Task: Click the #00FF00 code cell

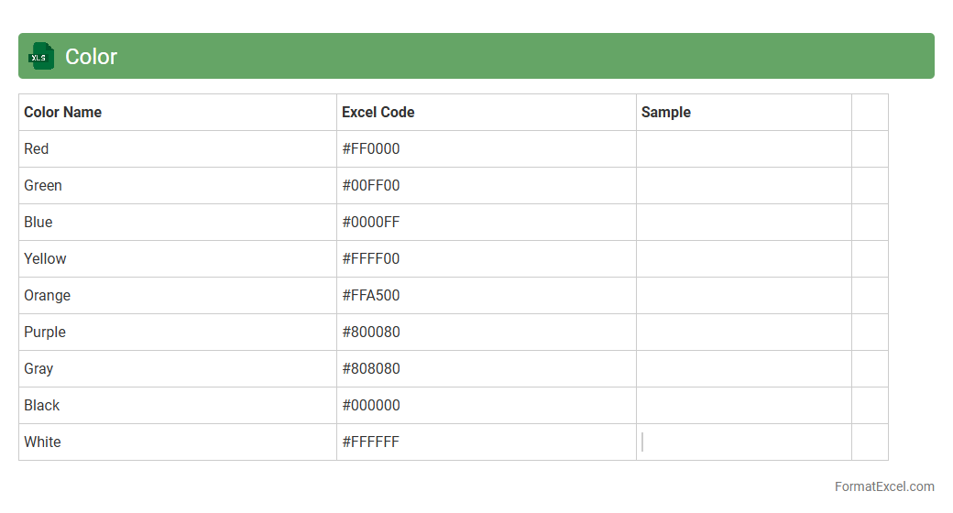Action: pos(371,185)
